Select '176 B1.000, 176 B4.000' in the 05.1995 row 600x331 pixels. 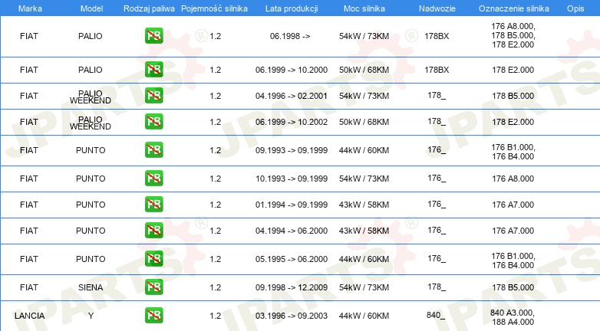tap(513, 261)
